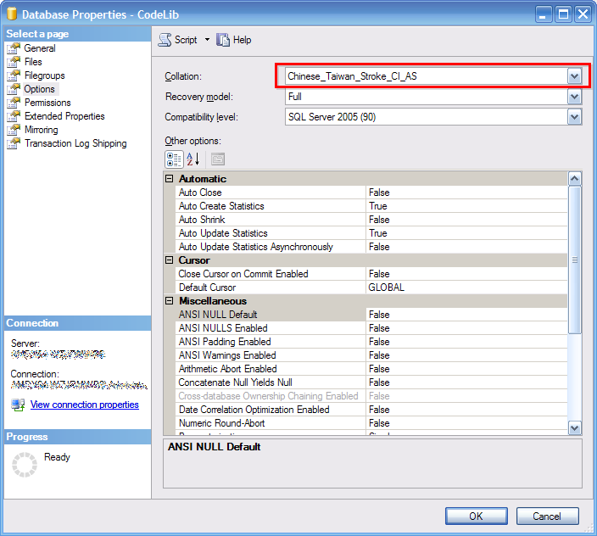597x536 pixels.
Task: Select ANSI NULL Default value False
Action: tap(466, 315)
